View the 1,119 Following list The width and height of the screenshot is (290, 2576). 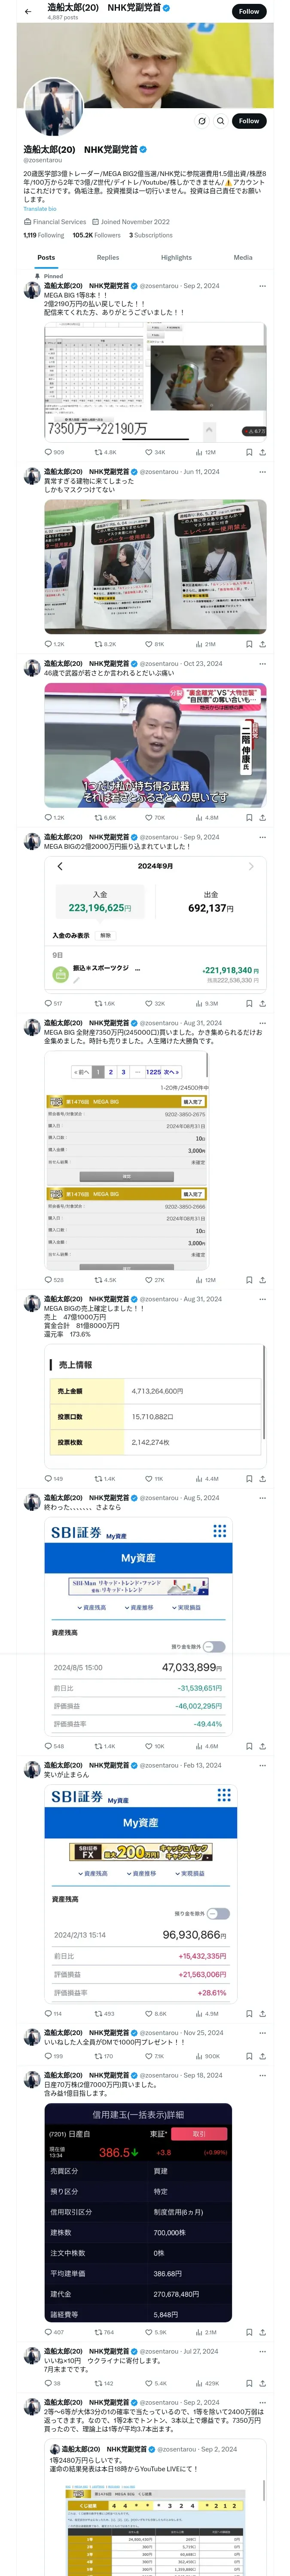[x=43, y=235]
